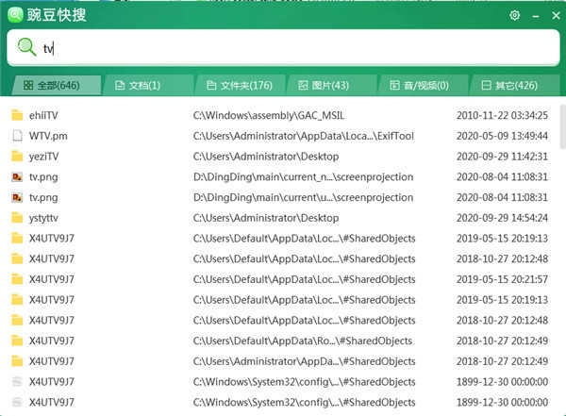Click the 豌豆快搜 app logo
This screenshot has height=416, width=566.
[x=14, y=15]
